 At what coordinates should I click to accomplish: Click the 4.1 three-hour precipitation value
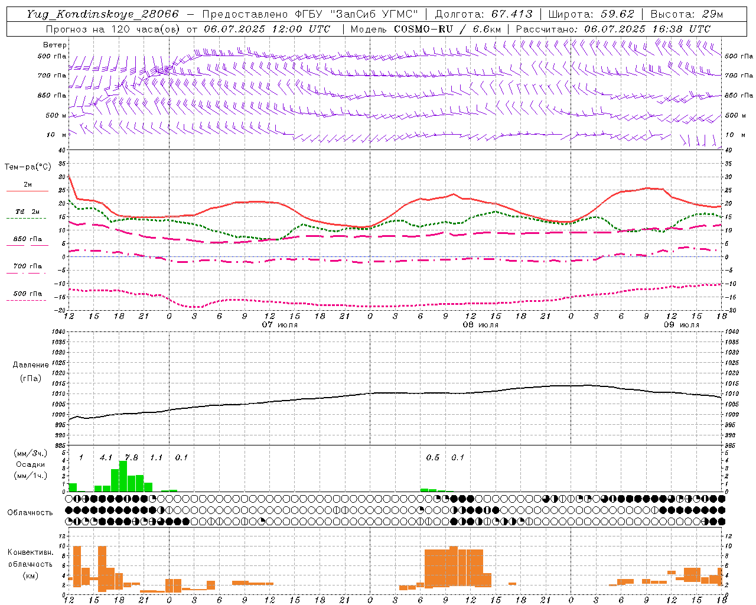[106, 457]
